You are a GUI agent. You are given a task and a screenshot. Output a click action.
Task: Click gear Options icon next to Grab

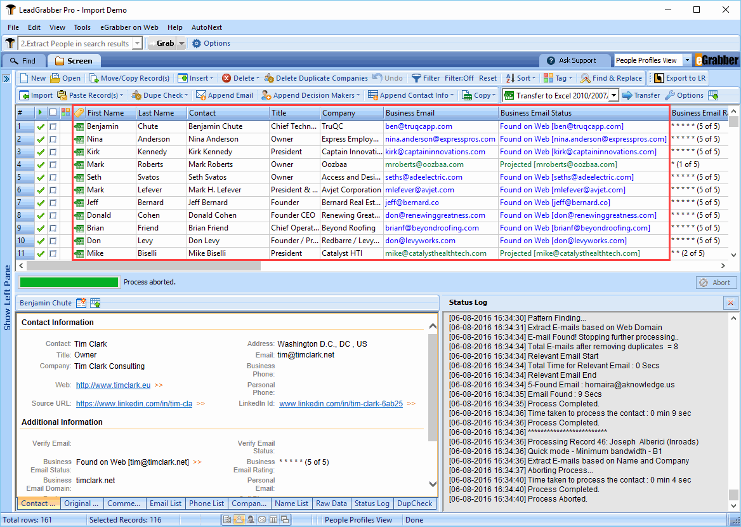coord(197,44)
